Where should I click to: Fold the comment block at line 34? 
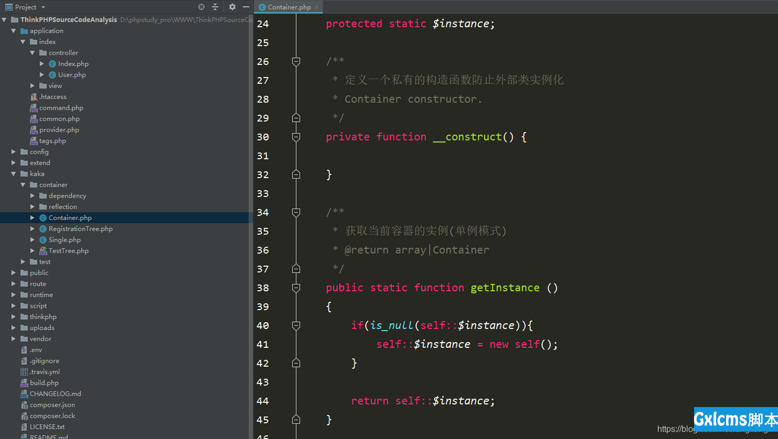point(296,212)
